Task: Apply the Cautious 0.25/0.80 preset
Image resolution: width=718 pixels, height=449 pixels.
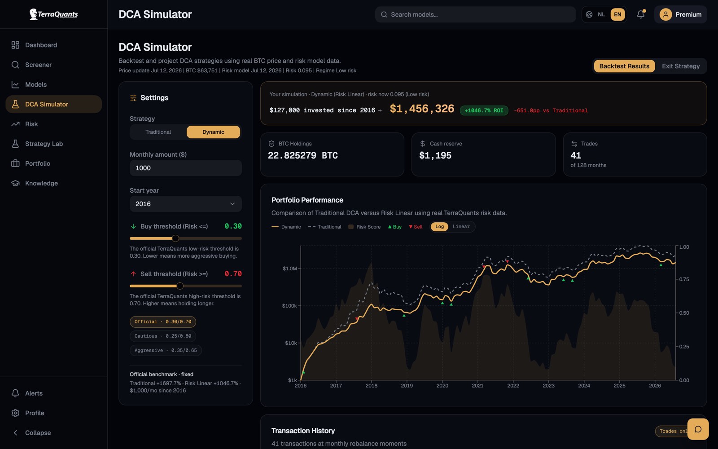Action: click(x=163, y=336)
